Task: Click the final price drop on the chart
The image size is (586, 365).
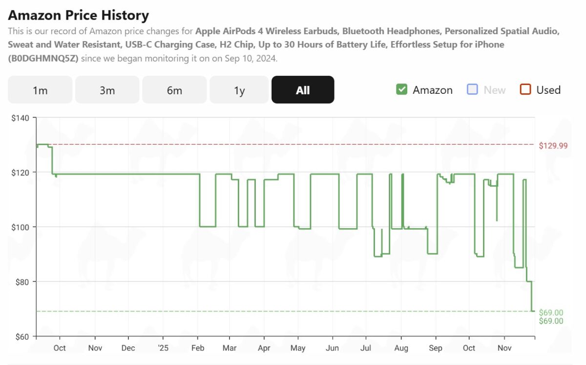Action: click(531, 293)
